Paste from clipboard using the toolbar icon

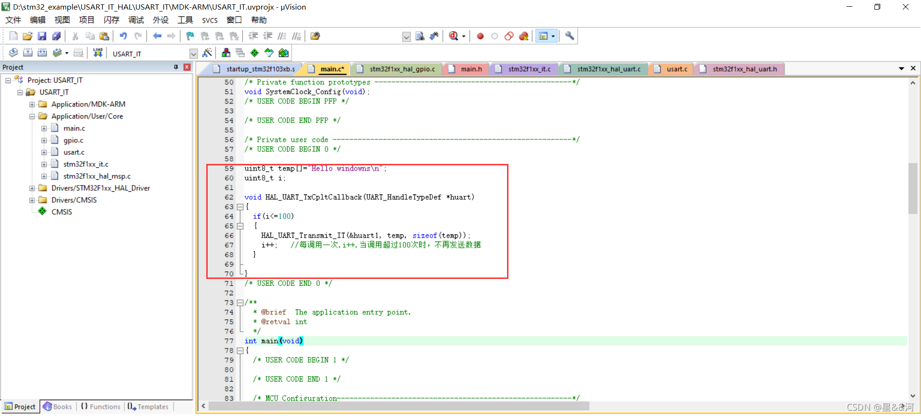[x=104, y=36]
